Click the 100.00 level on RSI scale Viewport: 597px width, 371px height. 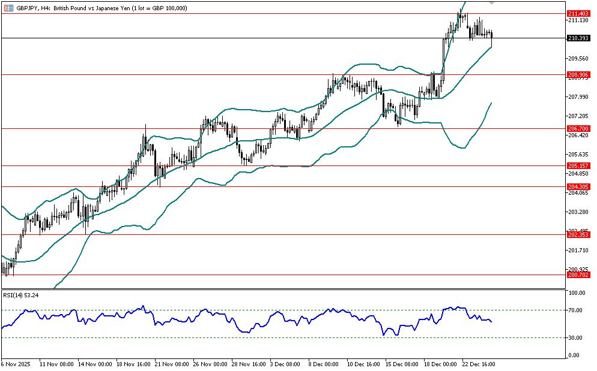577,293
